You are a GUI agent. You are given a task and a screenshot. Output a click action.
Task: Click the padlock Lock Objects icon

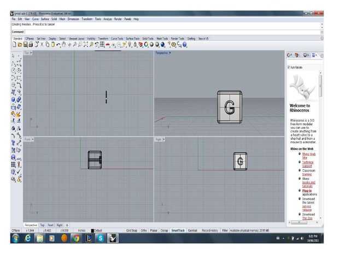click(x=135, y=45)
